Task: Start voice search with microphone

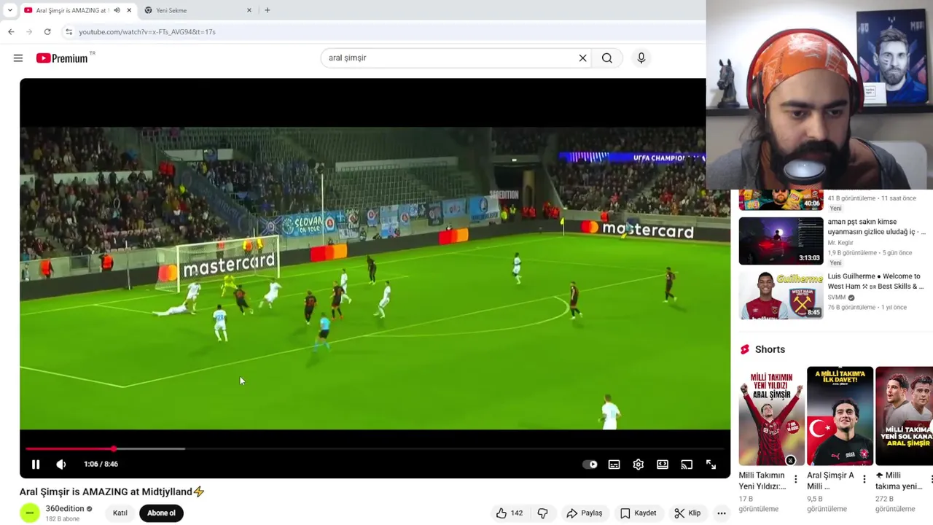Action: click(x=641, y=58)
